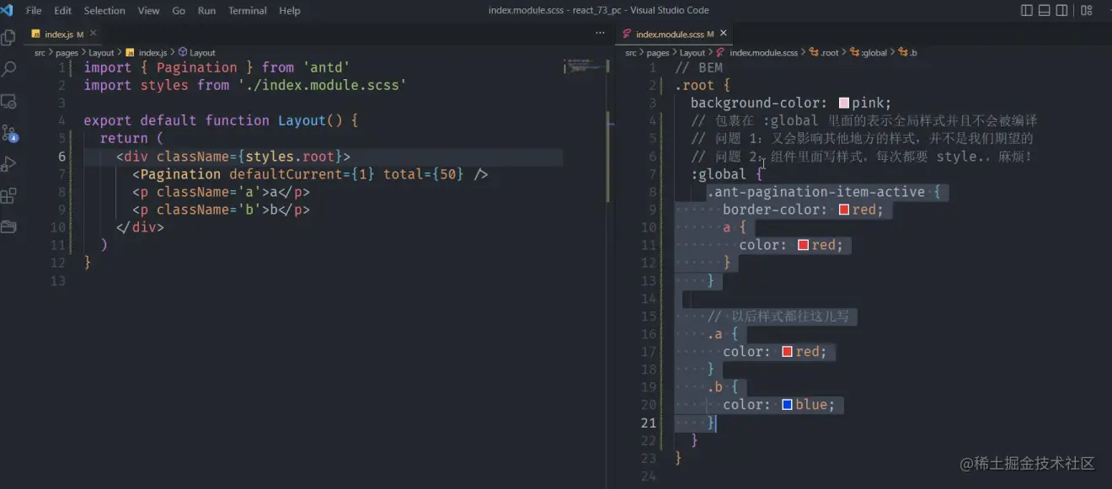
Task: Click '.root {' selector line
Action: pyautogui.click(x=703, y=85)
